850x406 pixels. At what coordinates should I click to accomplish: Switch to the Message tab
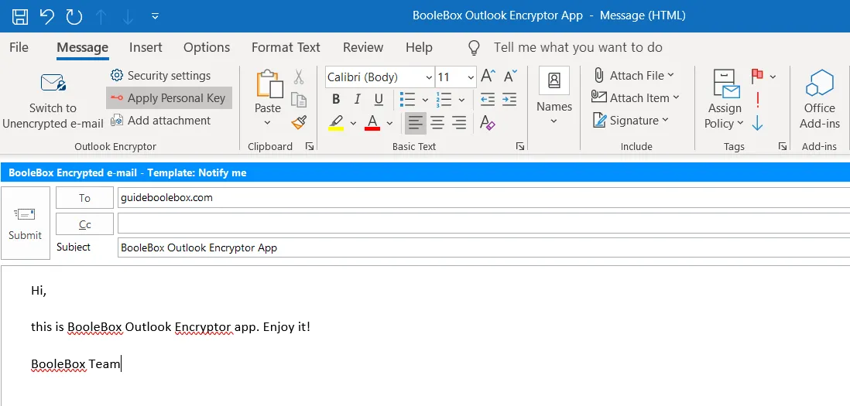pyautogui.click(x=82, y=48)
